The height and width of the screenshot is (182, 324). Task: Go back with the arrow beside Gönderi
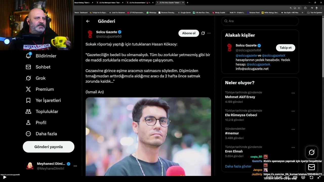(x=88, y=21)
